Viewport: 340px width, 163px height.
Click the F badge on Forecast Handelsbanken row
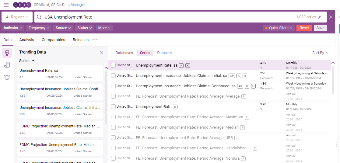coord(255,148)
